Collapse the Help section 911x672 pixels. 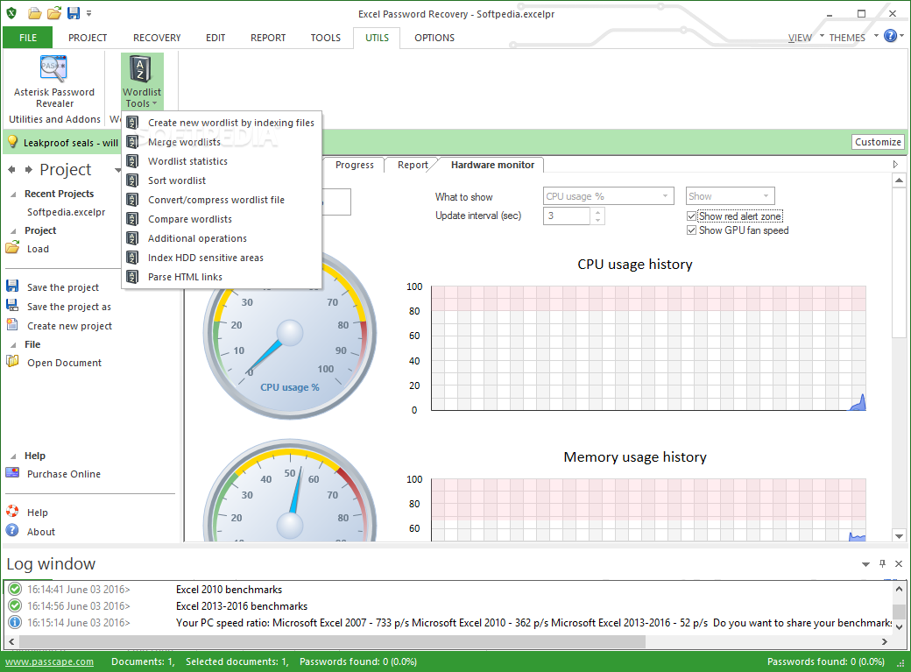point(13,456)
